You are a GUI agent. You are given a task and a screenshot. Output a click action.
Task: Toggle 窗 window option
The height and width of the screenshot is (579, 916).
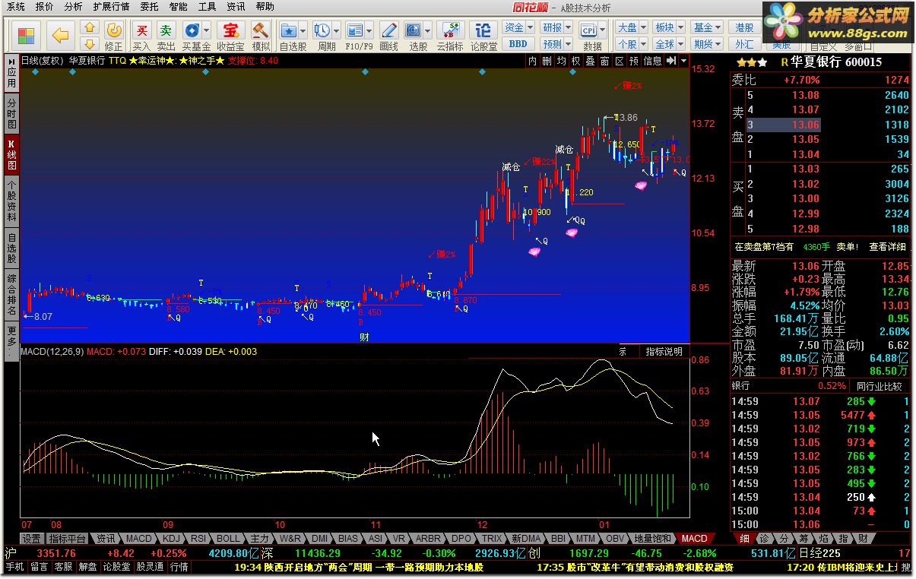[x=604, y=61]
